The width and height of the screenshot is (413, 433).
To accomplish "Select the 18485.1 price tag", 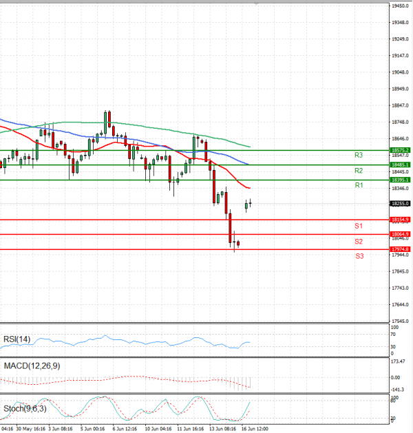I will (x=400, y=165).
